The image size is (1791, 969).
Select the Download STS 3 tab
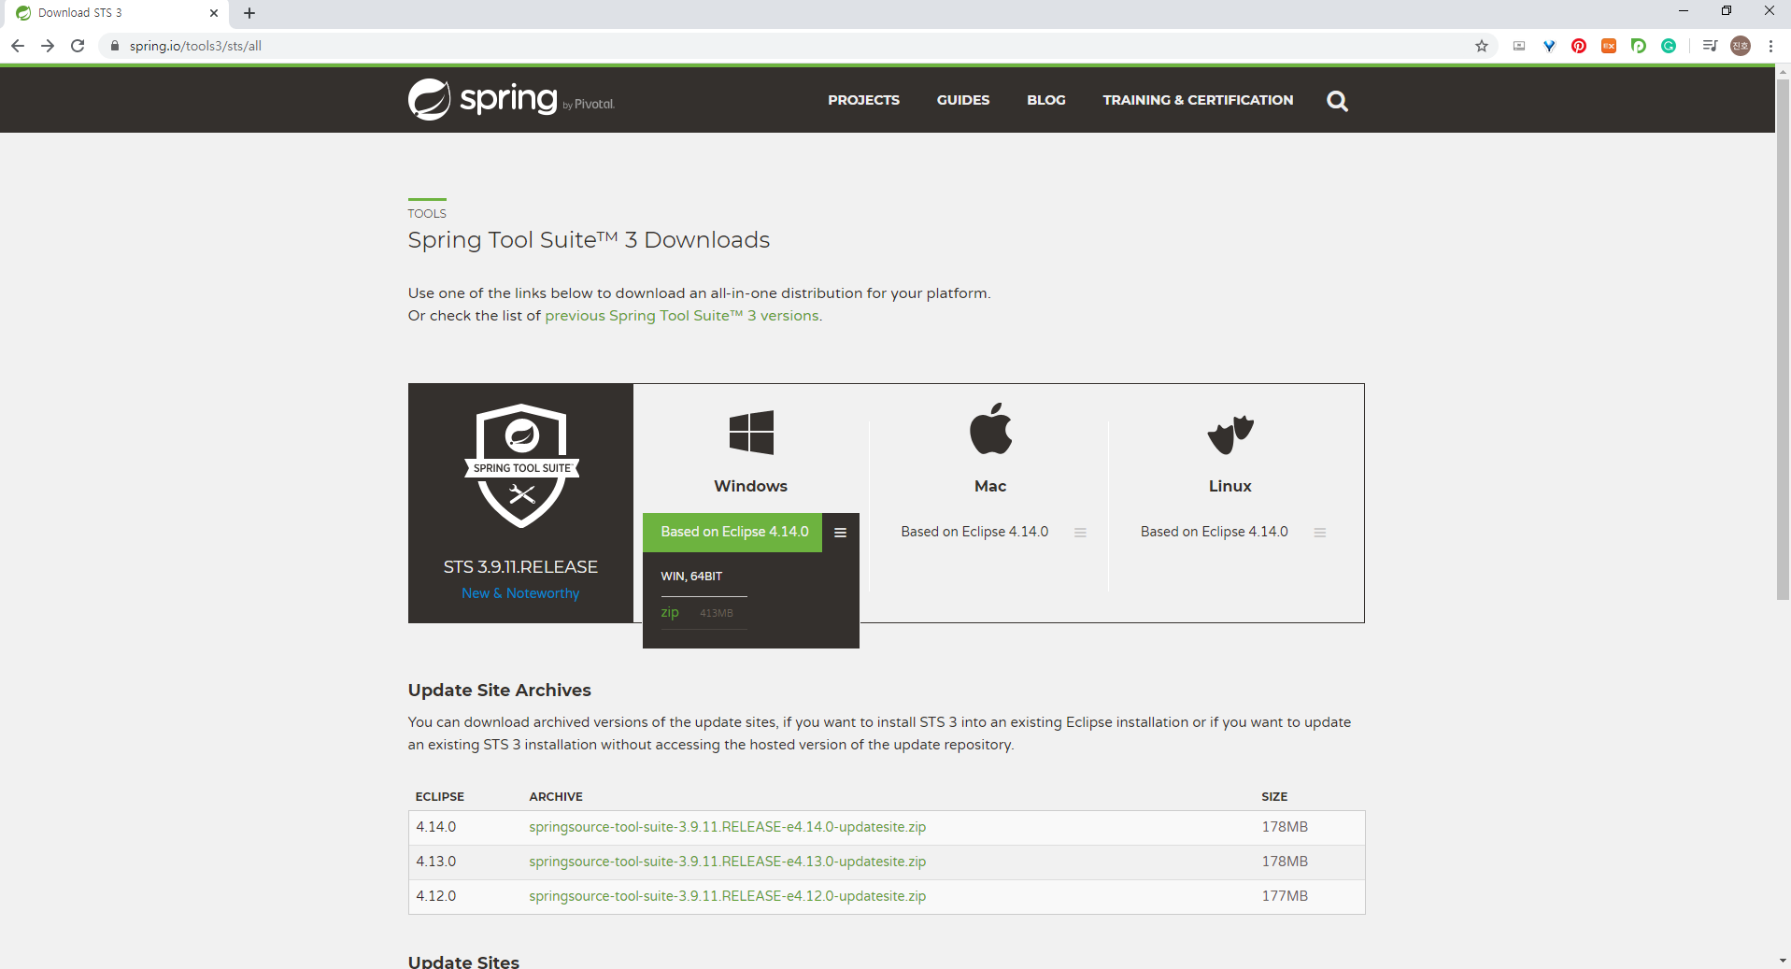tap(115, 13)
